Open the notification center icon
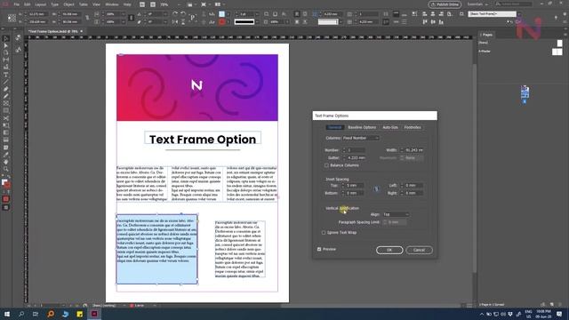 (x=559, y=314)
